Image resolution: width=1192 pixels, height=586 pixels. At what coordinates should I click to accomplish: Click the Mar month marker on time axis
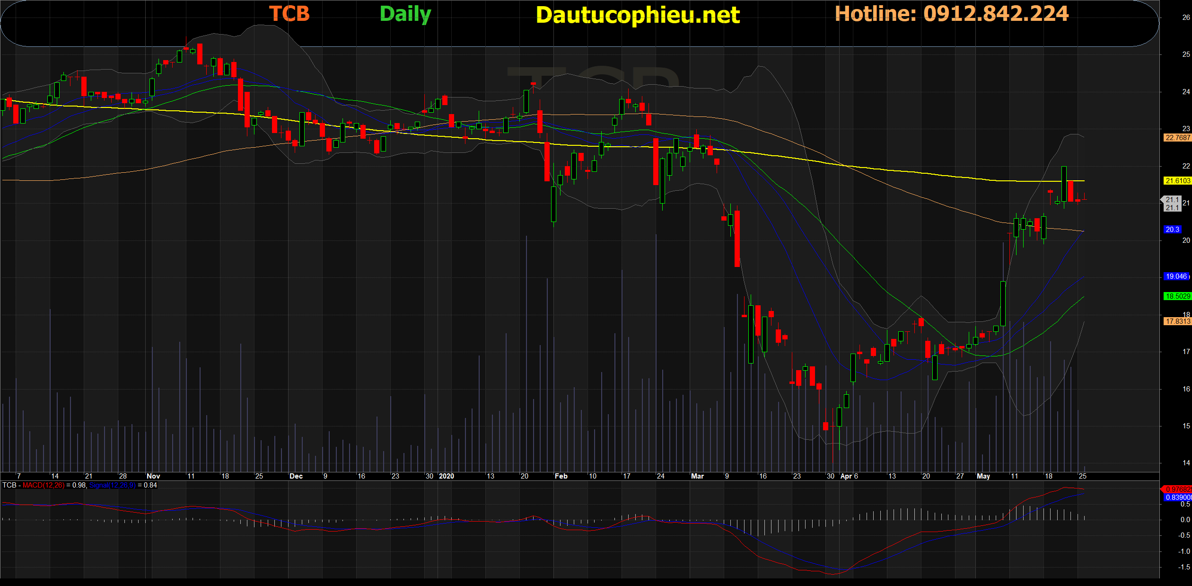pos(697,476)
